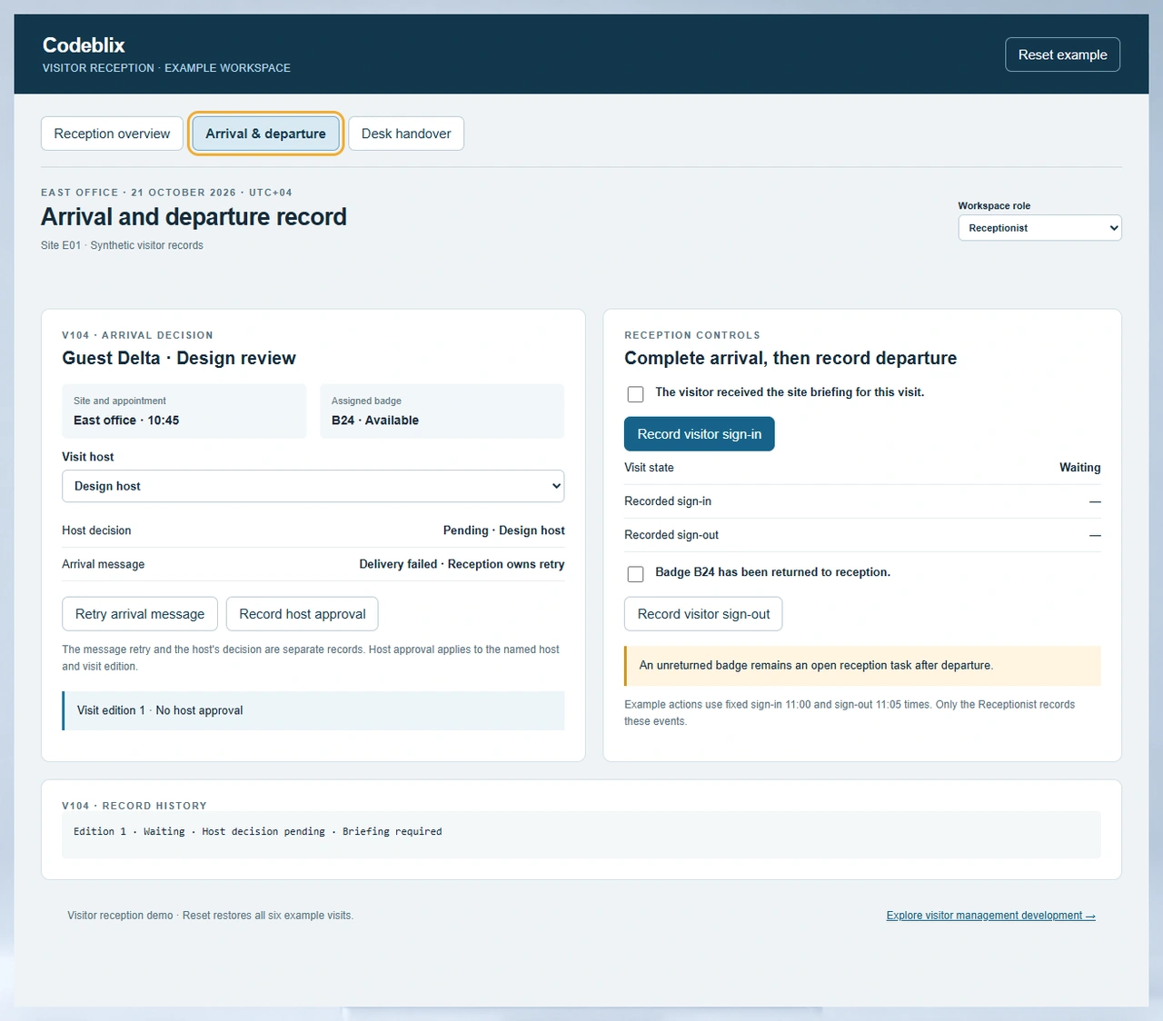Open the Desk handover tab
The width and height of the screenshot is (1163, 1021).
point(406,134)
